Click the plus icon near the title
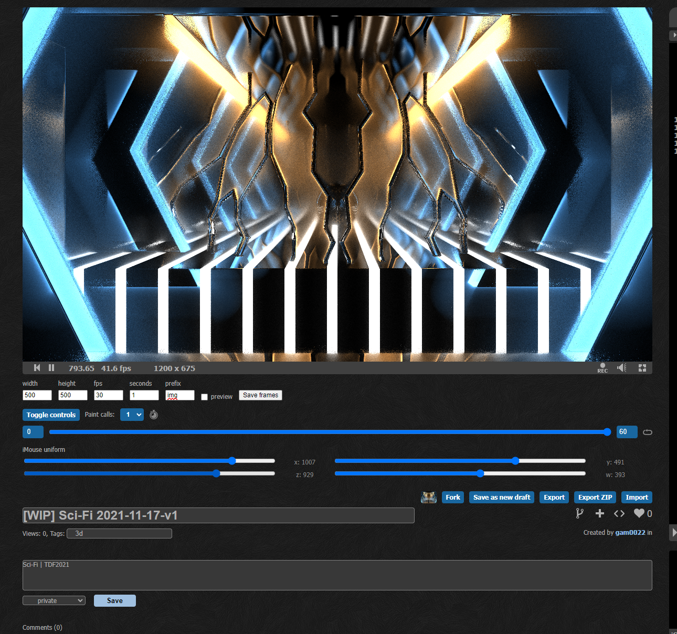 coord(600,513)
